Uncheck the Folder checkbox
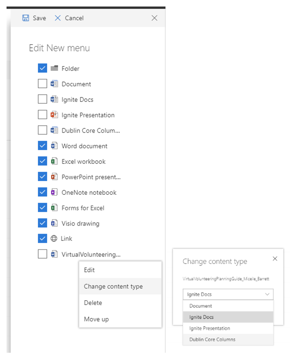The image size is (290, 361). click(43, 68)
